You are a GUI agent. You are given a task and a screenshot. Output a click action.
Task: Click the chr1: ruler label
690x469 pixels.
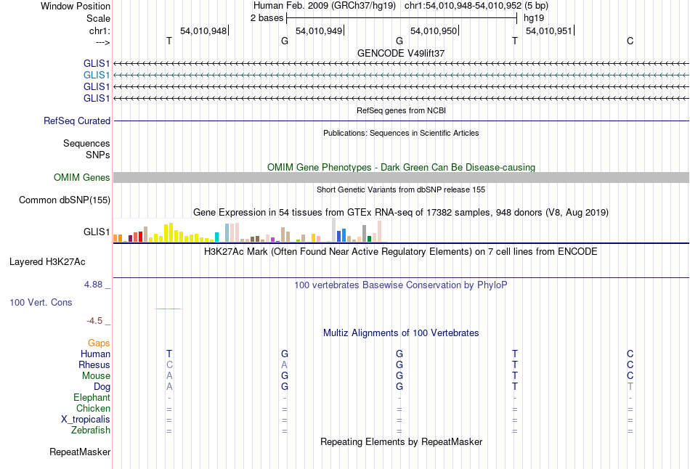(x=100, y=30)
